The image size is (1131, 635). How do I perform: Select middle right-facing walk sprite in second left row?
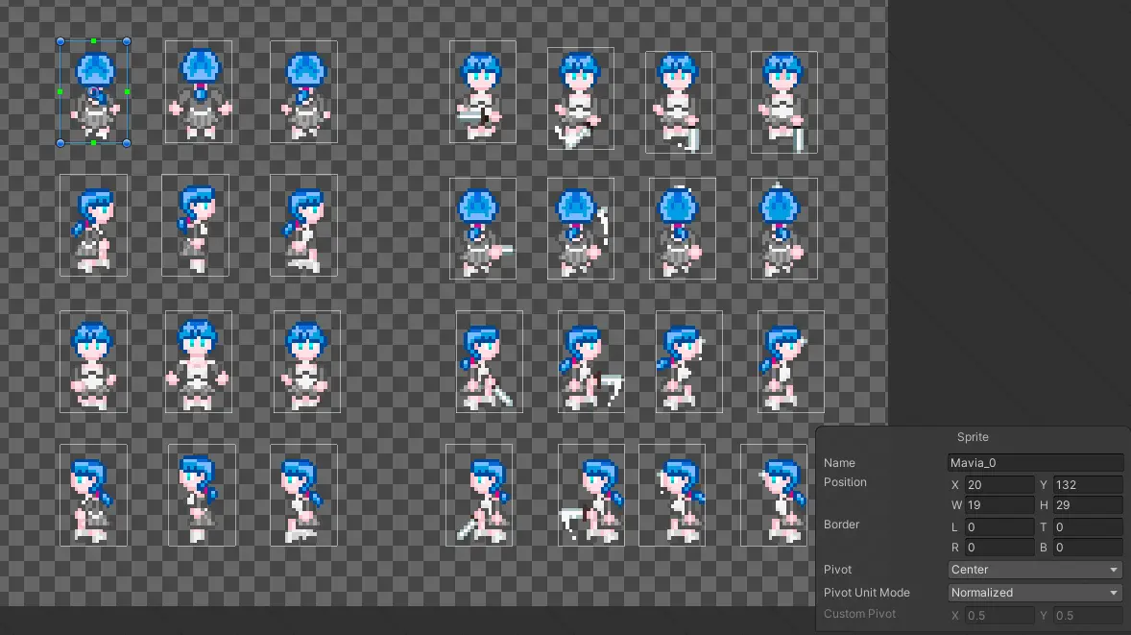click(196, 225)
